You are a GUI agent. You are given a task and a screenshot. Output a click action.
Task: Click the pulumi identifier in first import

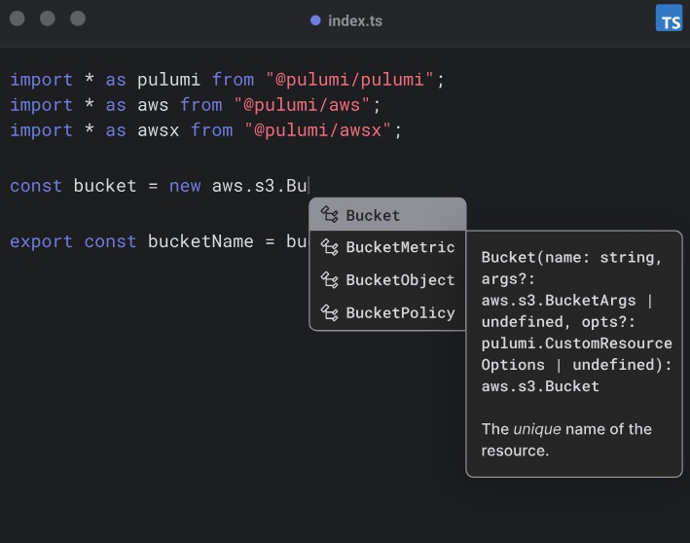click(168, 80)
